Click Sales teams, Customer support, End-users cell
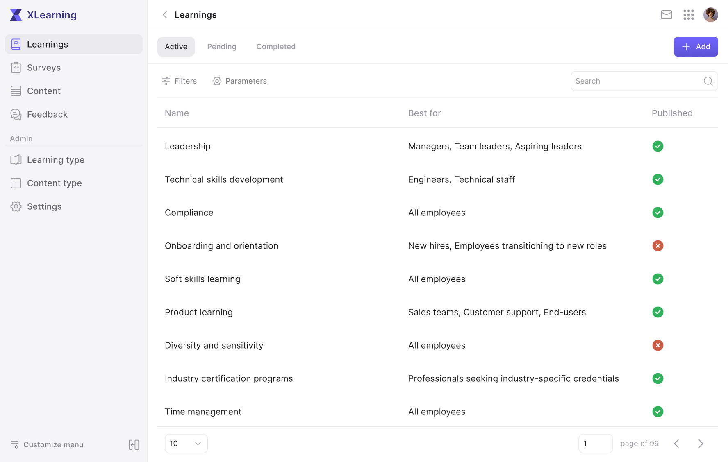 pos(497,312)
